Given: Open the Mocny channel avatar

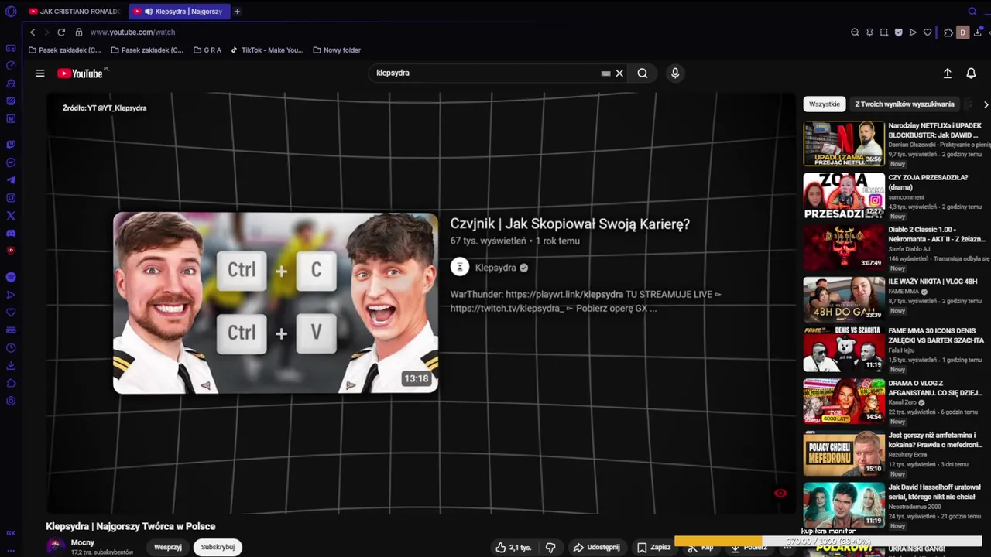Looking at the screenshot, I should pyautogui.click(x=55, y=546).
